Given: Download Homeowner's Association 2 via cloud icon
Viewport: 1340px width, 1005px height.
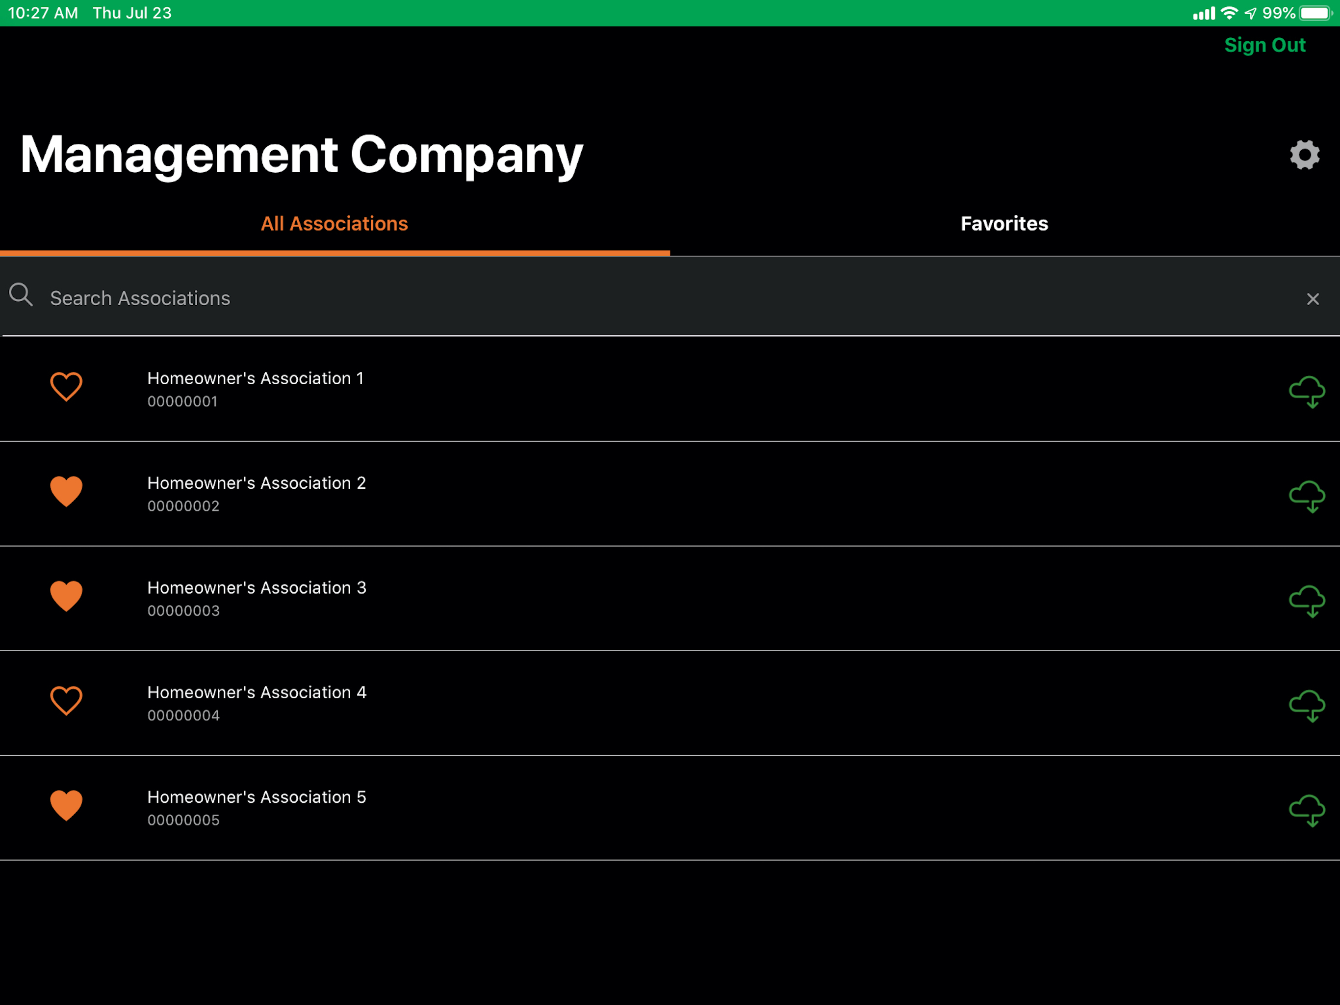Looking at the screenshot, I should coord(1307,497).
